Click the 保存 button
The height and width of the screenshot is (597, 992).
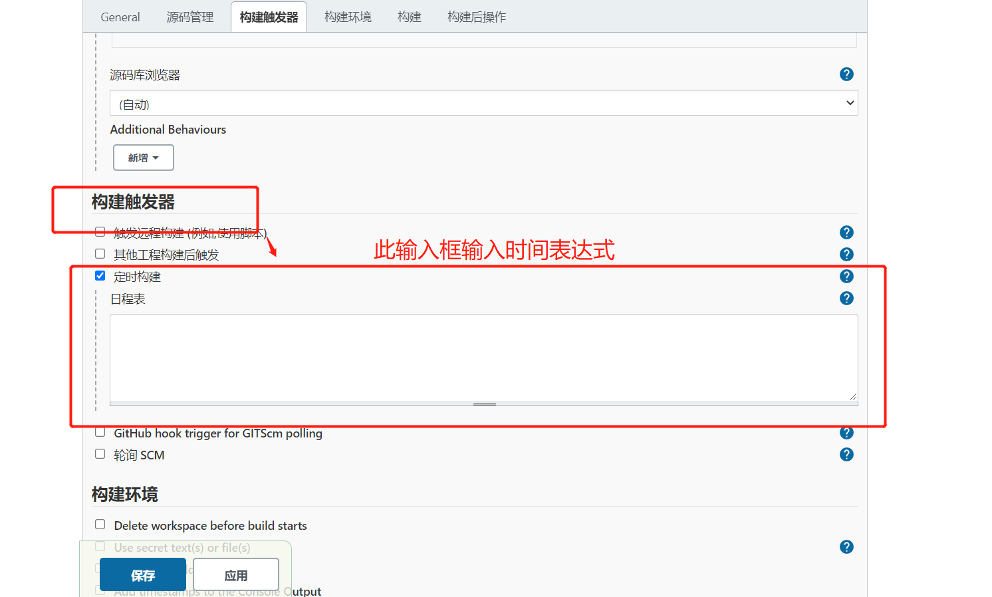[143, 575]
